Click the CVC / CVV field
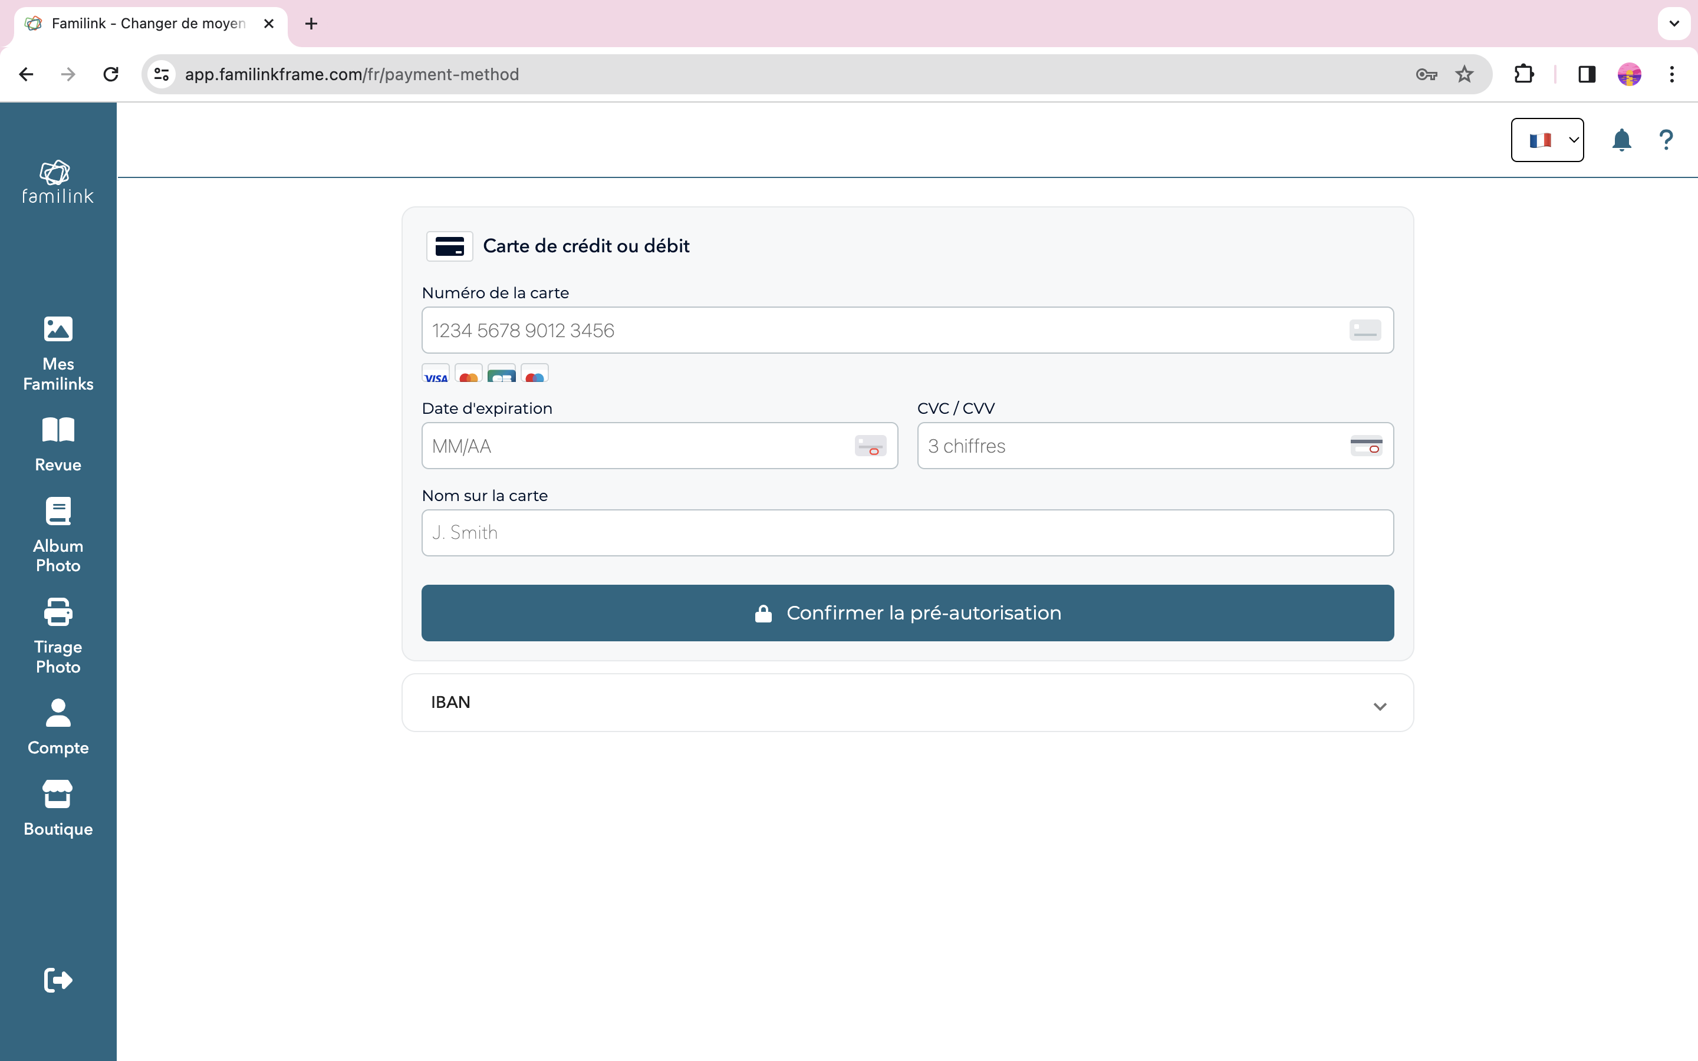The height and width of the screenshot is (1061, 1698). tap(1133, 446)
